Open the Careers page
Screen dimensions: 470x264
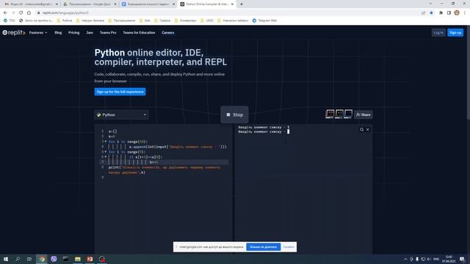[168, 32]
